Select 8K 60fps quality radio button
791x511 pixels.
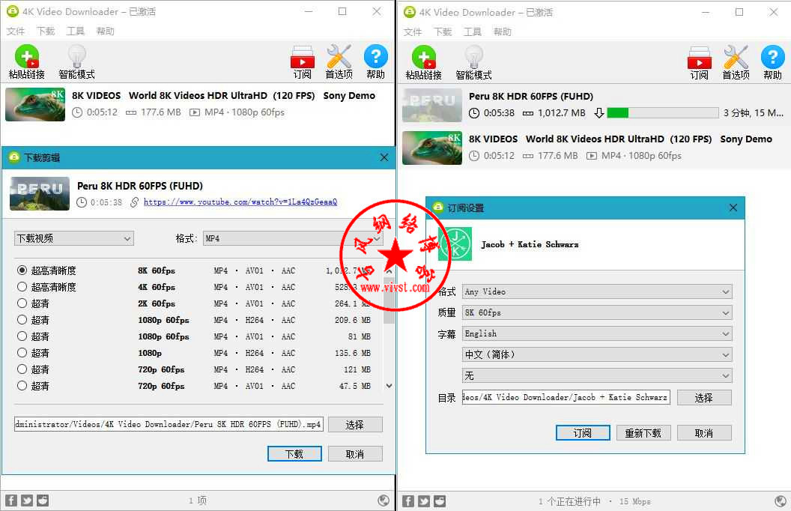[22, 270]
